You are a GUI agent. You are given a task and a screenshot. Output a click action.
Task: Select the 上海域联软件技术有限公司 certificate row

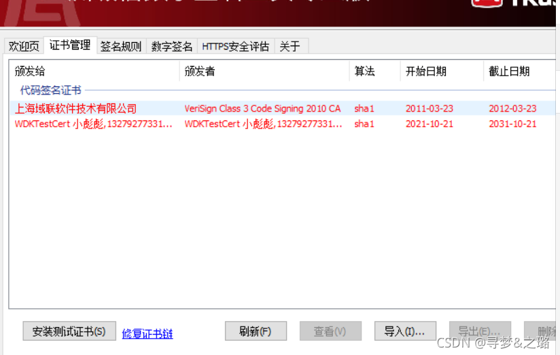click(283, 108)
